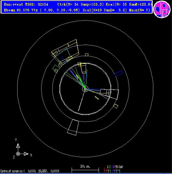172x174 pixels.
Task: Select the blue Hcal block on right
Action: [119, 73]
